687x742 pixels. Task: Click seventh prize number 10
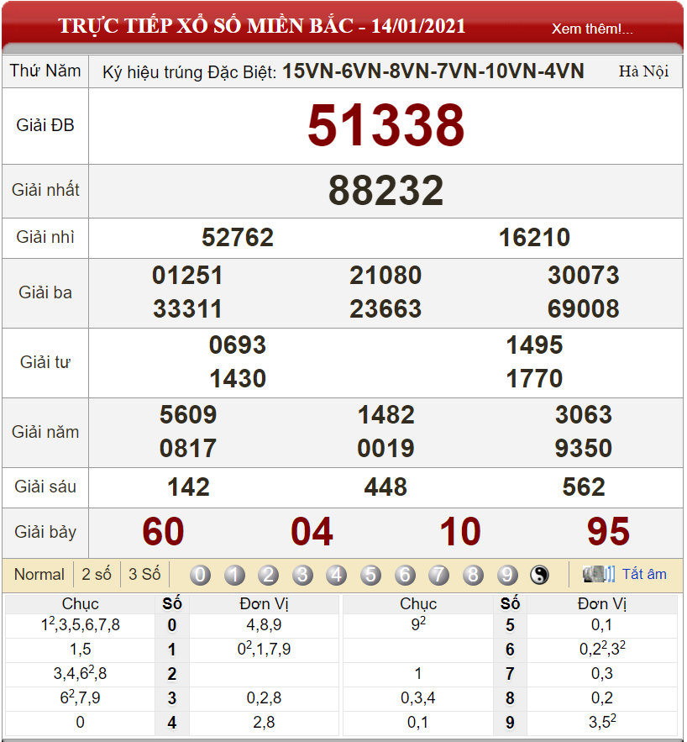[x=460, y=532]
